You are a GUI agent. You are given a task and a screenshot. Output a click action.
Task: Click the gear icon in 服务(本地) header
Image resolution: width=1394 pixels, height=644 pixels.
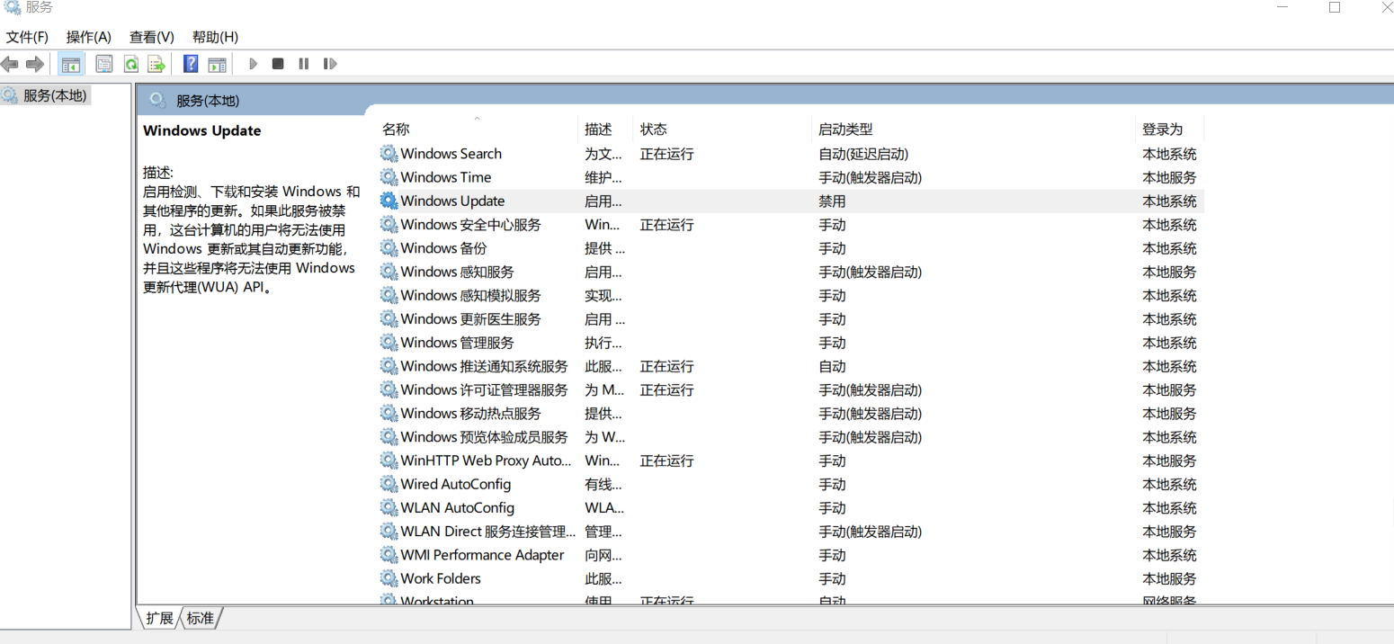pyautogui.click(x=158, y=100)
